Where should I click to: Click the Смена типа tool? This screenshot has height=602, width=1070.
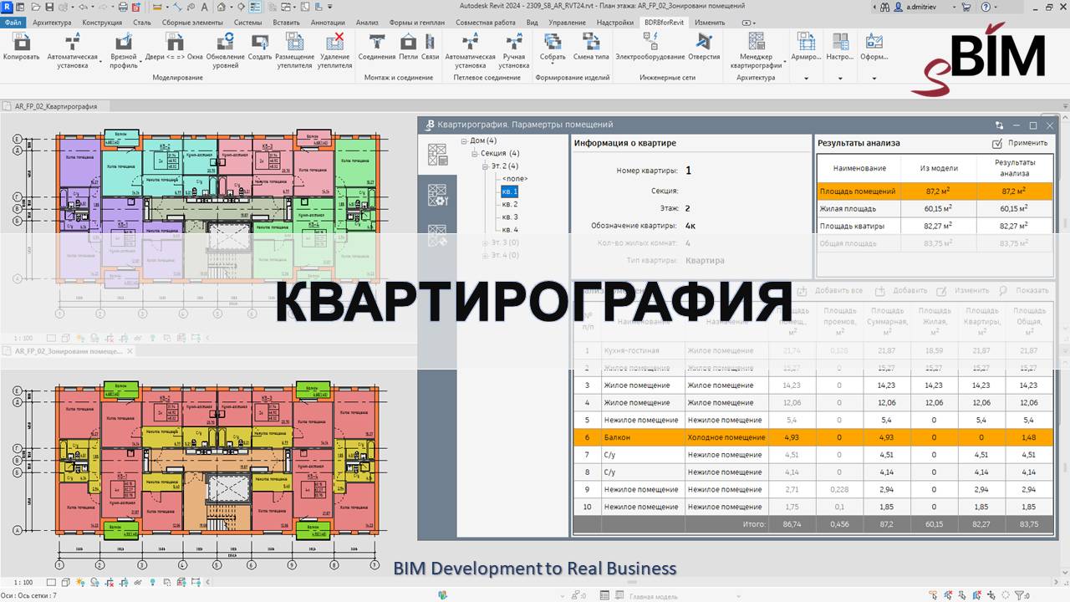click(x=591, y=47)
